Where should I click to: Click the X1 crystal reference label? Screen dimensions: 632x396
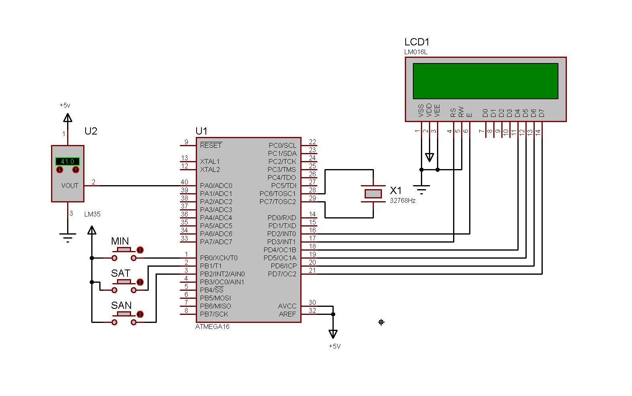(x=396, y=190)
